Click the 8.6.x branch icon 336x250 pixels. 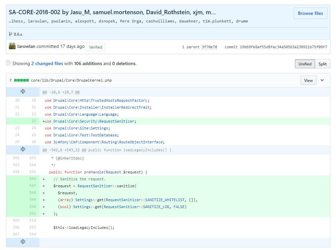tap(11, 34)
